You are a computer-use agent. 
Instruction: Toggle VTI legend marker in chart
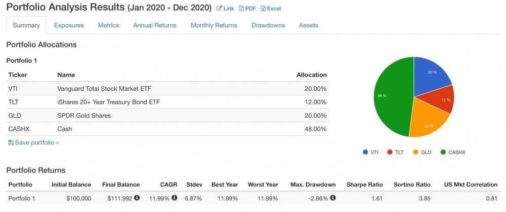(x=365, y=152)
